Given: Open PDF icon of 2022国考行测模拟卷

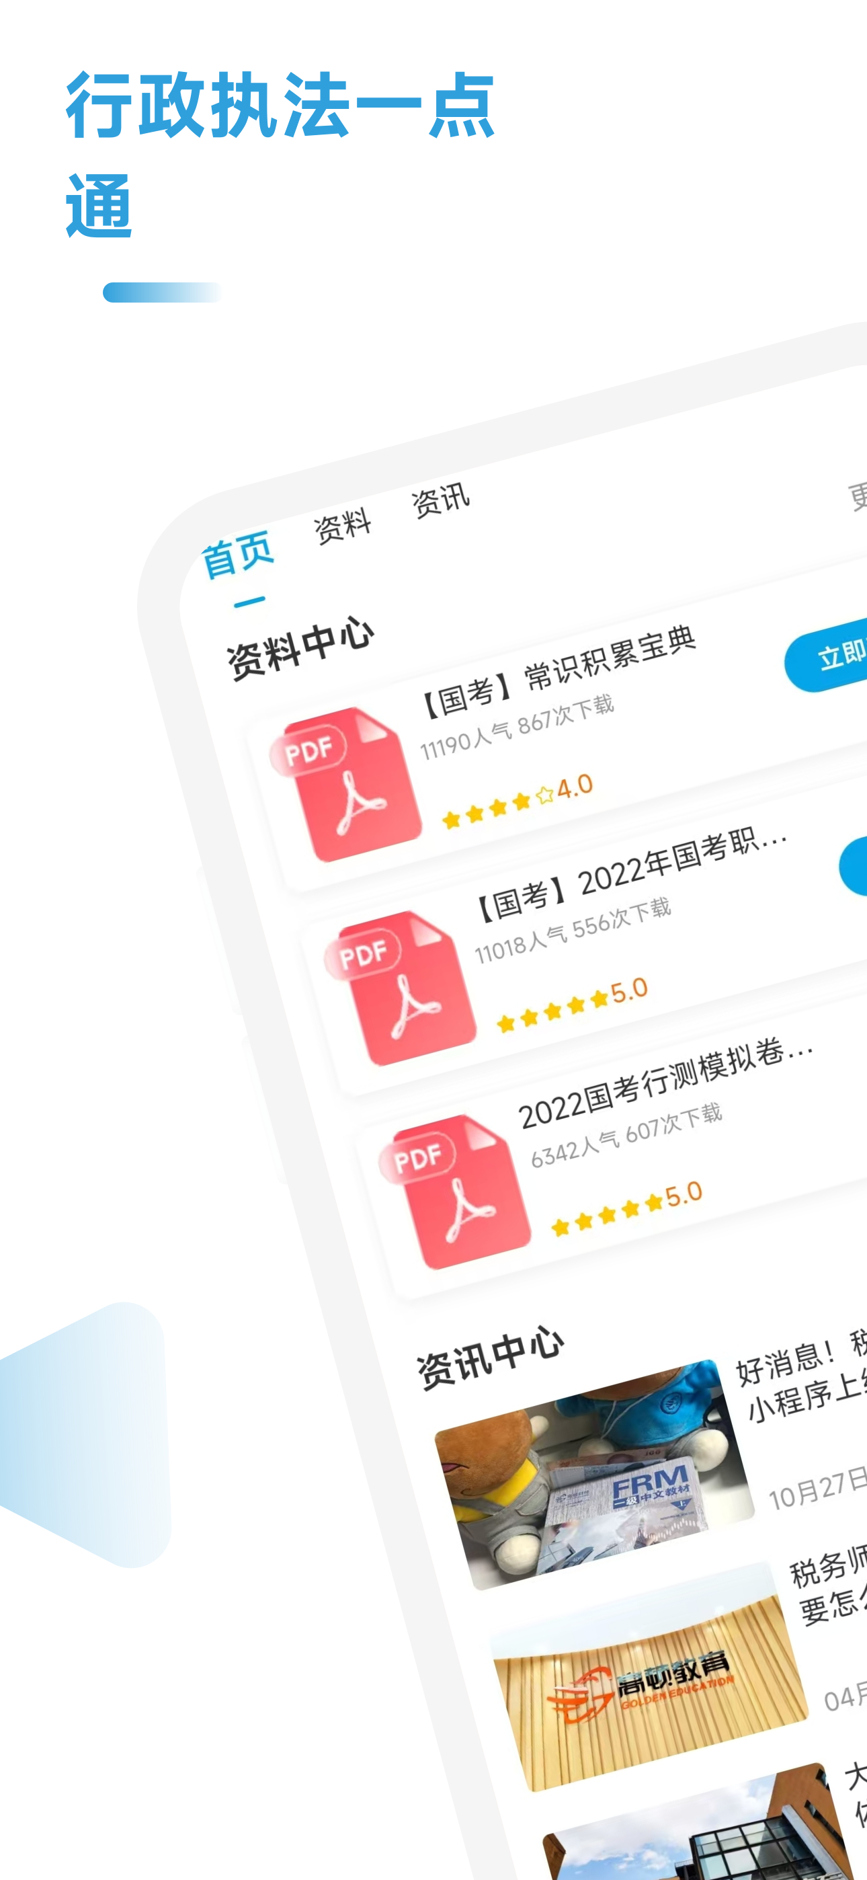Looking at the screenshot, I should (454, 1191).
